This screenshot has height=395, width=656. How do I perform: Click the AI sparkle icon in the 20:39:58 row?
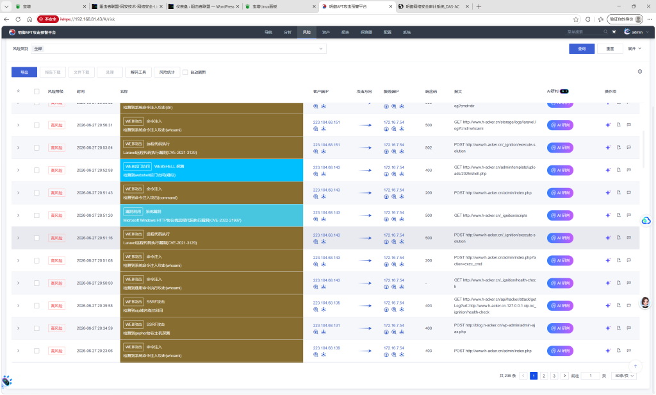tap(608, 306)
